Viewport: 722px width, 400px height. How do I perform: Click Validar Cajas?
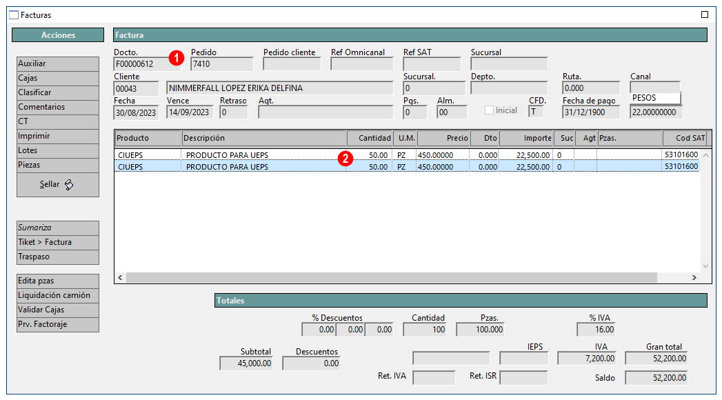coord(57,310)
